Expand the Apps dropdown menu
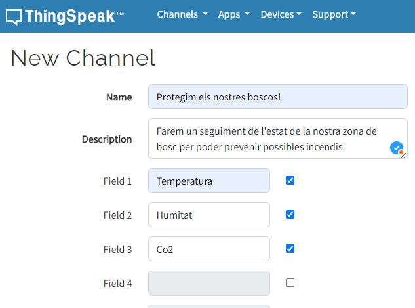415x308 pixels. click(x=233, y=14)
